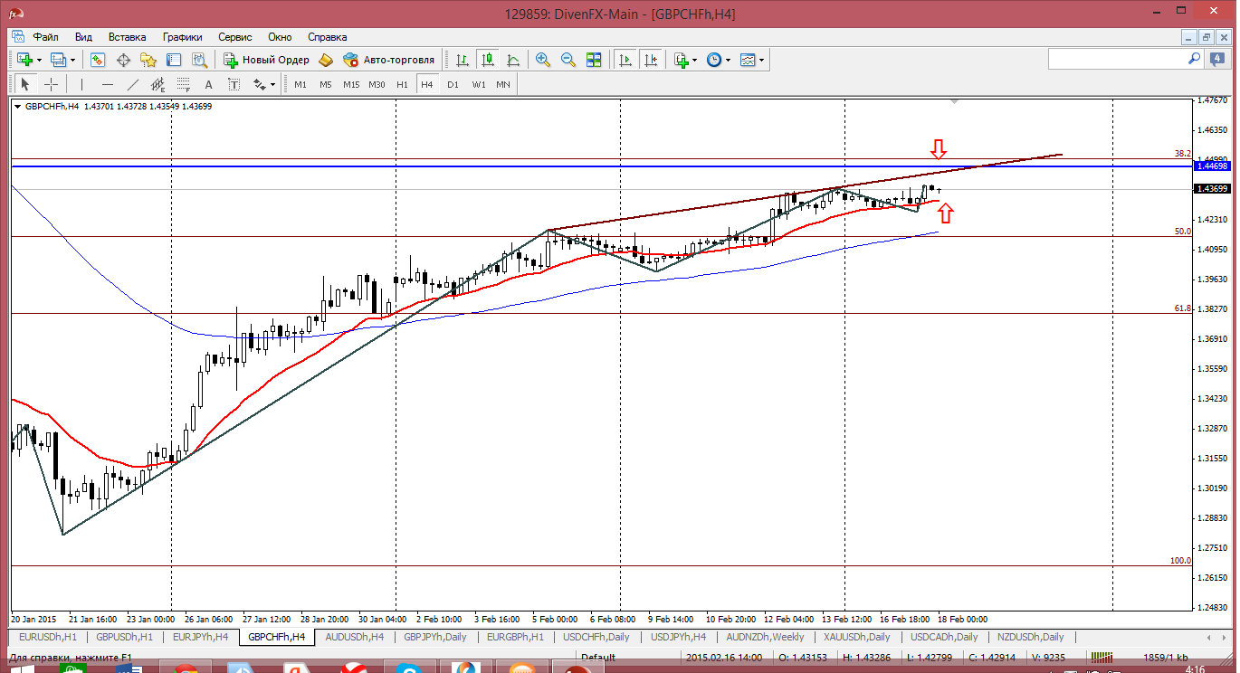The width and height of the screenshot is (1240, 673).
Task: Open the Графики menu
Action: [183, 37]
